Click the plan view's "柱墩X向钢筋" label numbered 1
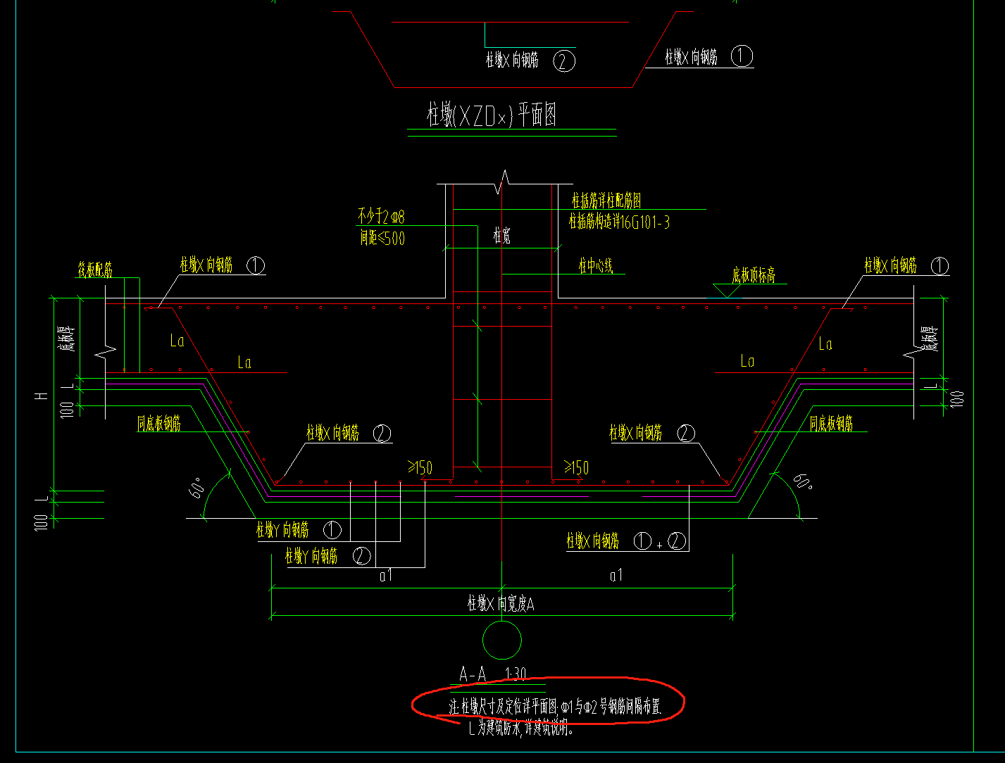This screenshot has height=763, width=1005. coord(709,56)
